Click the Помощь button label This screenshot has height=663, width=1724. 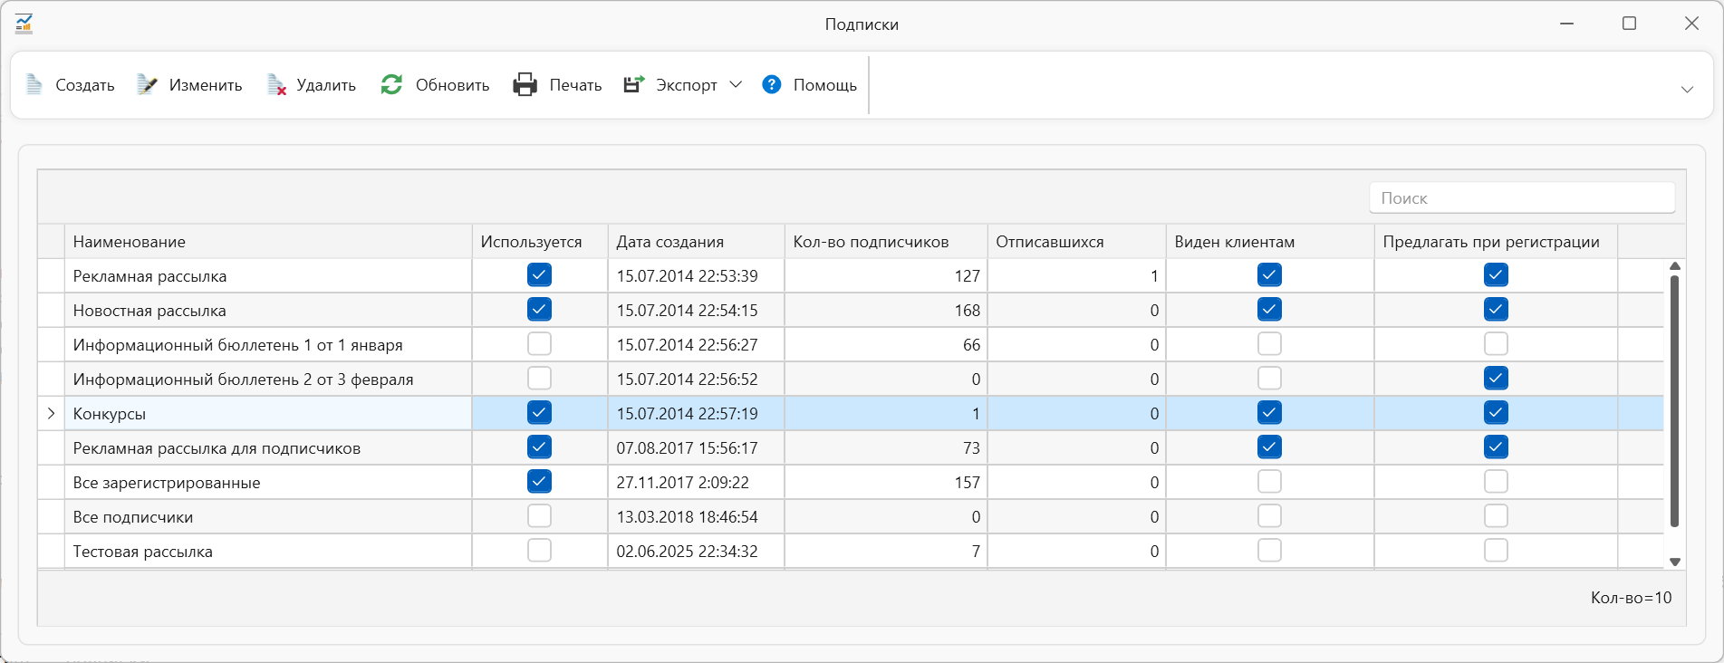coord(825,85)
